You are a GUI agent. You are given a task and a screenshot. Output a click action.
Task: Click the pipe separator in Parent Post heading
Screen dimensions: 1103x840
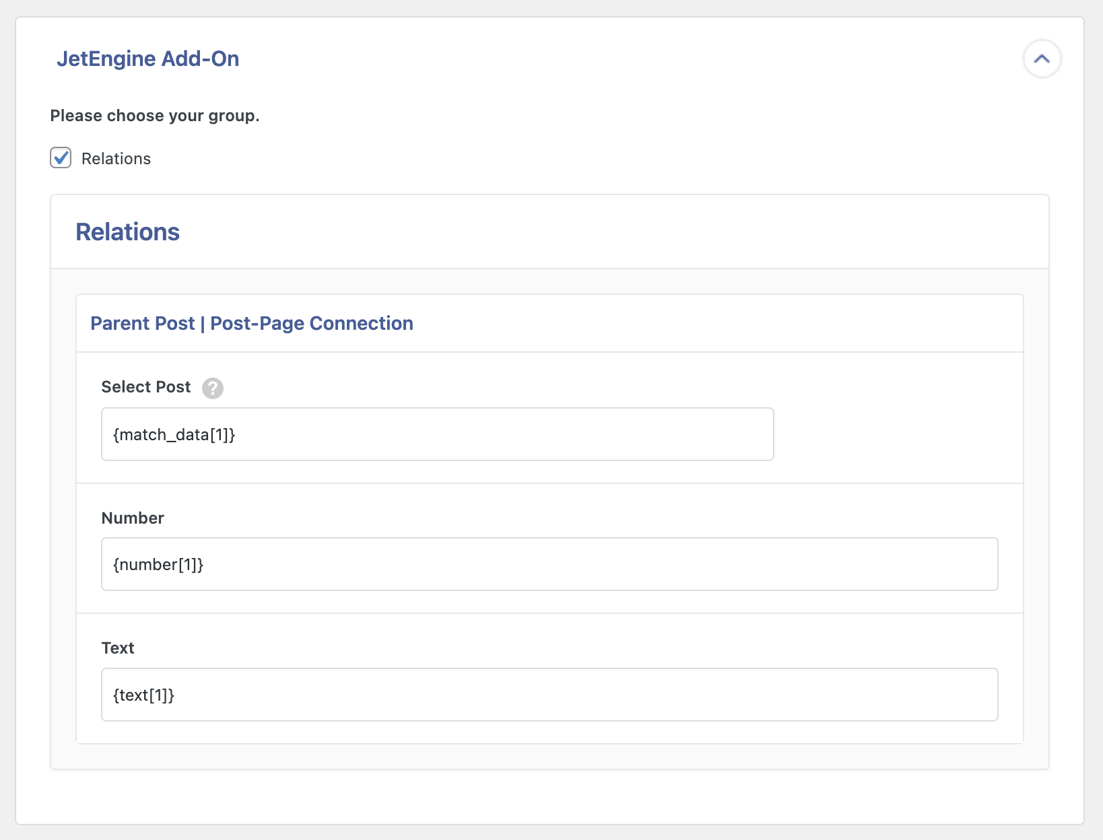click(202, 324)
